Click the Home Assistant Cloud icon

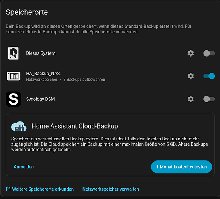point(19,126)
